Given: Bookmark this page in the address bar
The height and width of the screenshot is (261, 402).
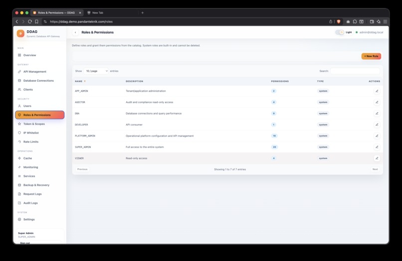Looking at the screenshot, I should click(37, 21).
